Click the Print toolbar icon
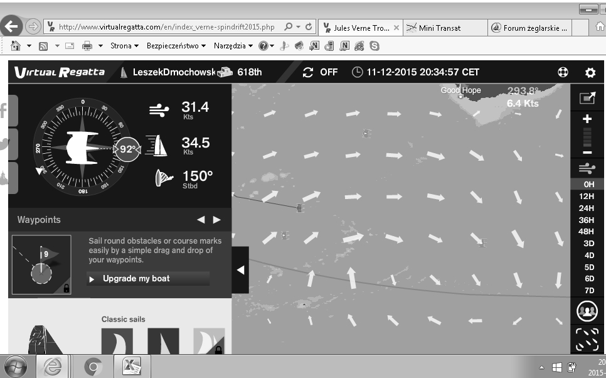Image resolution: width=606 pixels, height=378 pixels. 87,46
